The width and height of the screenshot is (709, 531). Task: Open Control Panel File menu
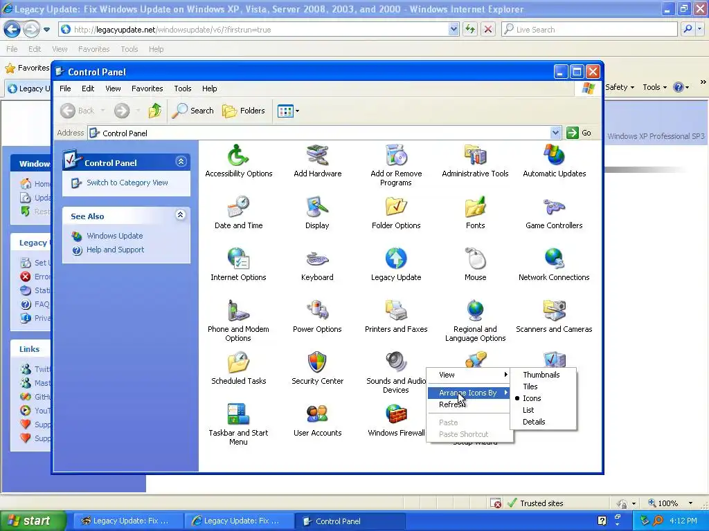coord(65,88)
